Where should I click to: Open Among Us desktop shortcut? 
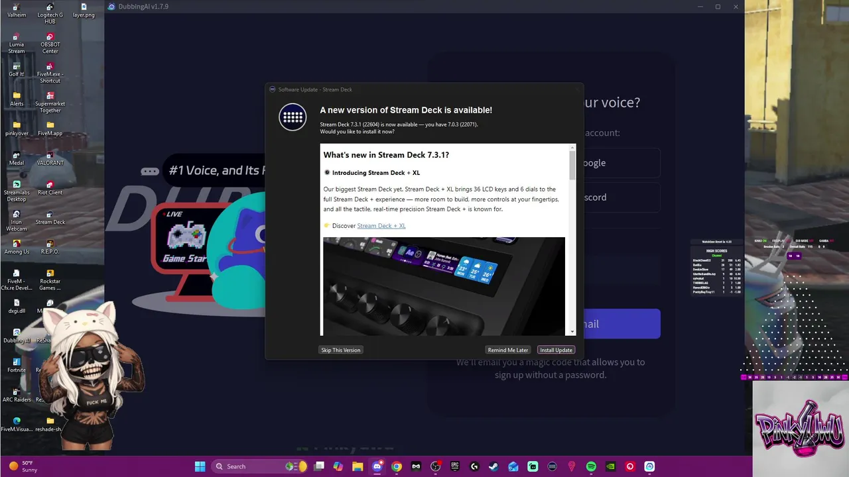[x=17, y=247]
